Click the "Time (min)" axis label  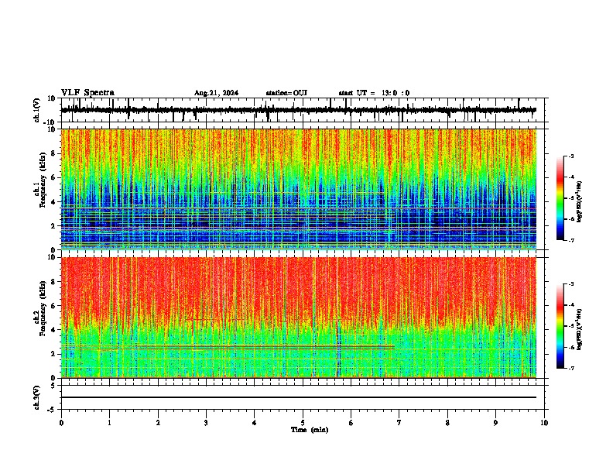[310, 430]
